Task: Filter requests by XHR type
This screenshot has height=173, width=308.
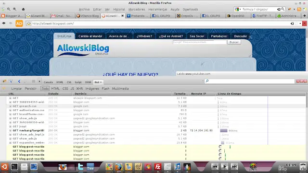Action: click(79, 89)
